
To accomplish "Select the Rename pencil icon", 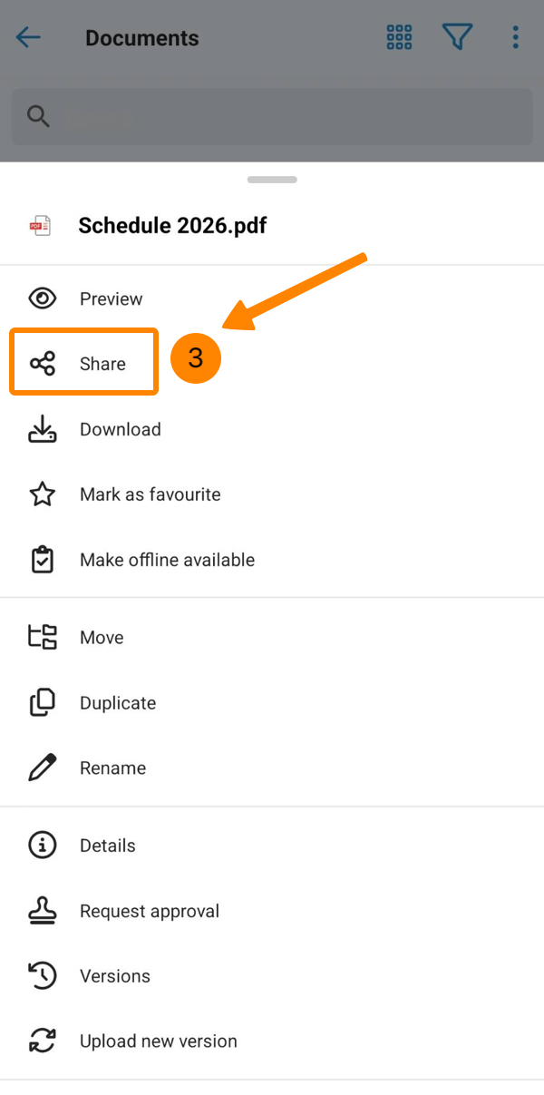I will [x=43, y=768].
